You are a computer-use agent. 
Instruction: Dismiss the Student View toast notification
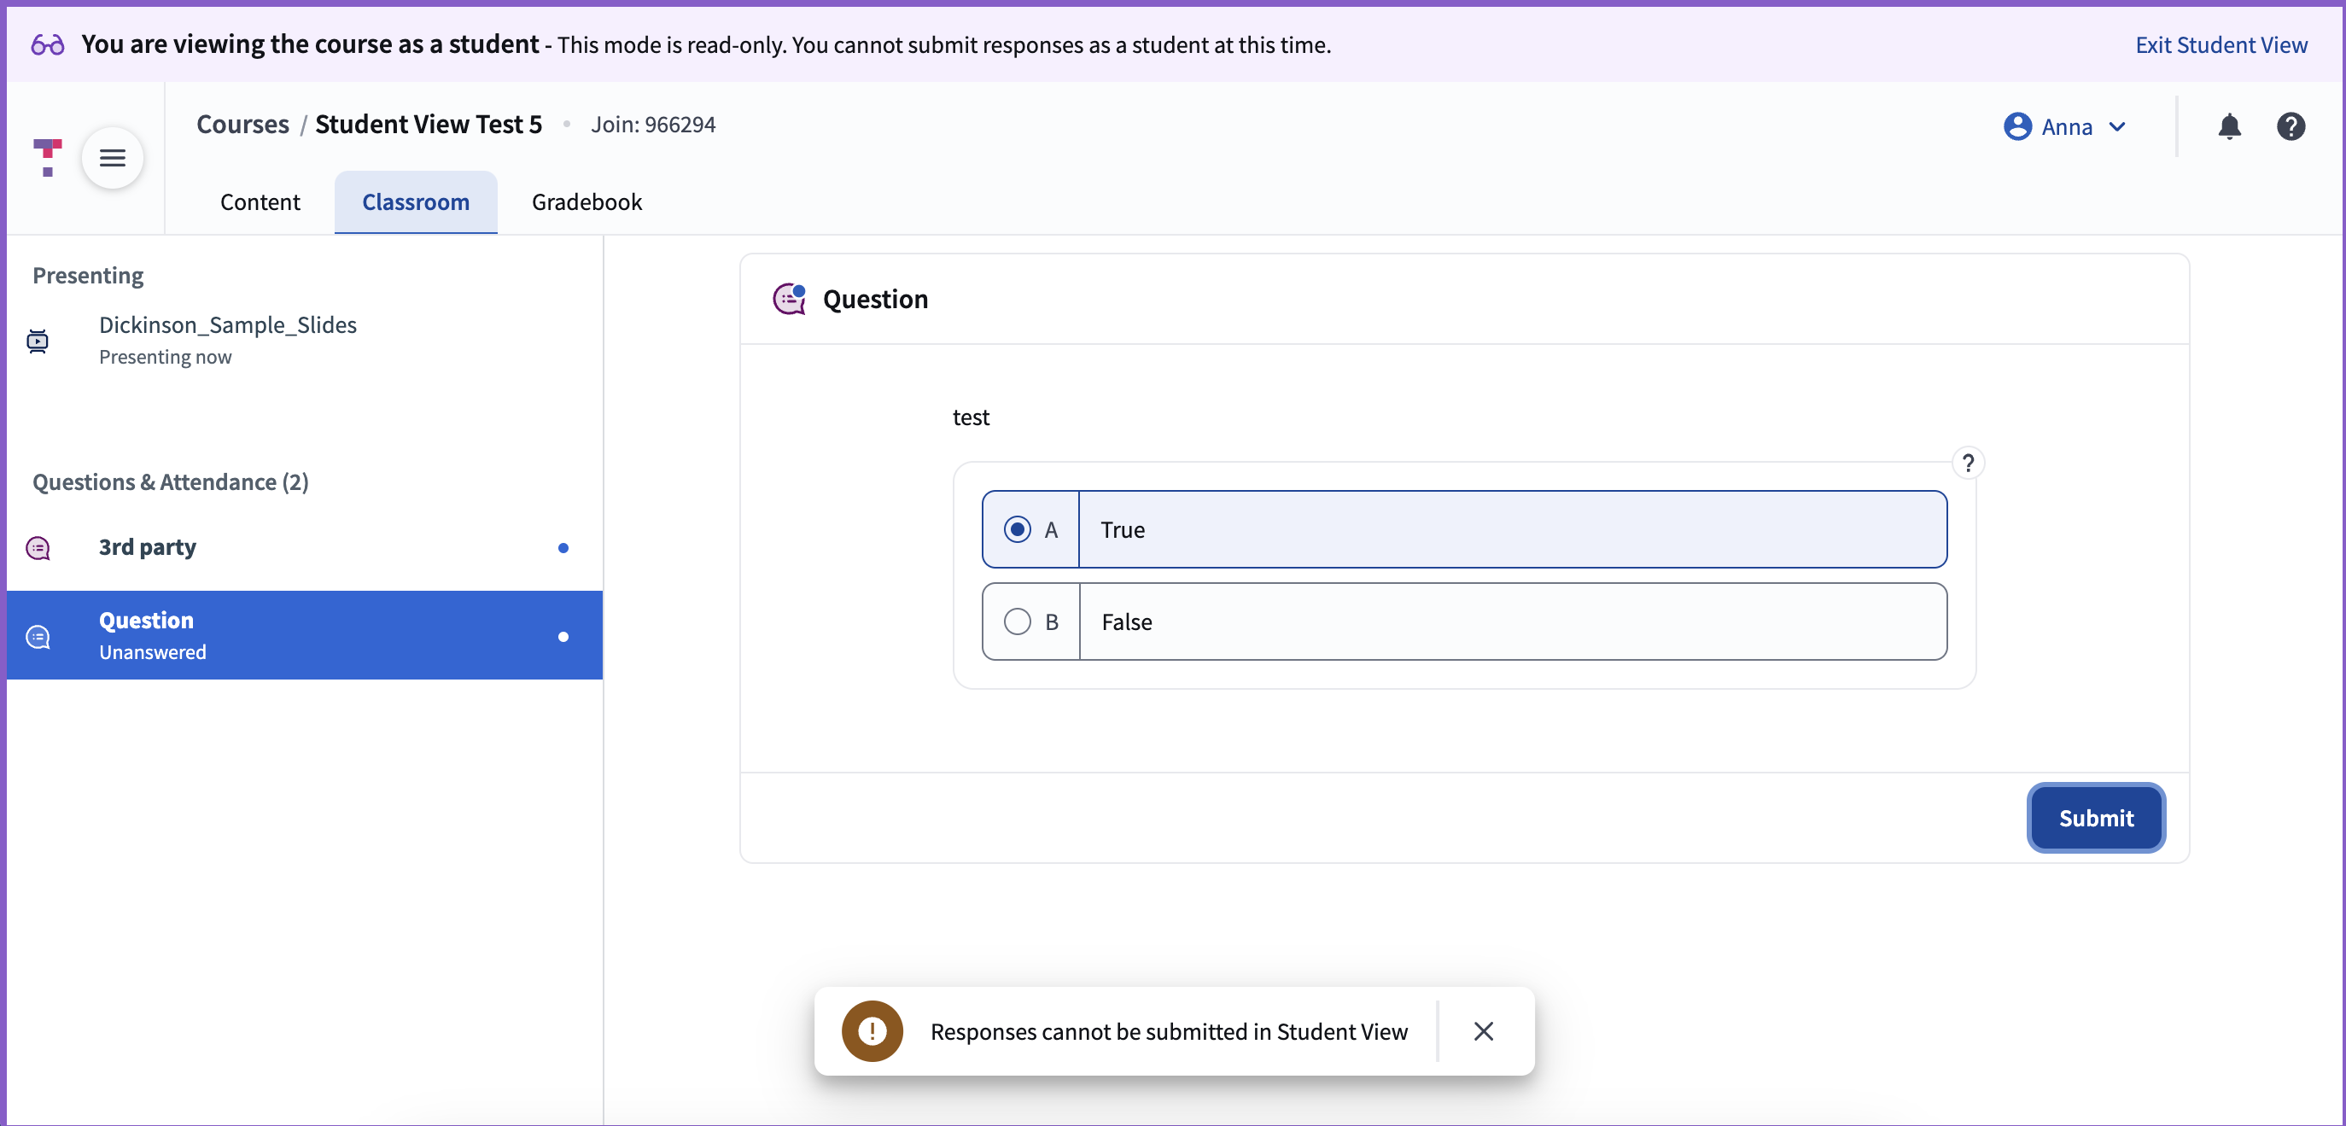[1485, 1030]
